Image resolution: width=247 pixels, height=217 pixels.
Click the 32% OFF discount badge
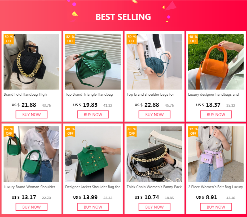(193, 131)
